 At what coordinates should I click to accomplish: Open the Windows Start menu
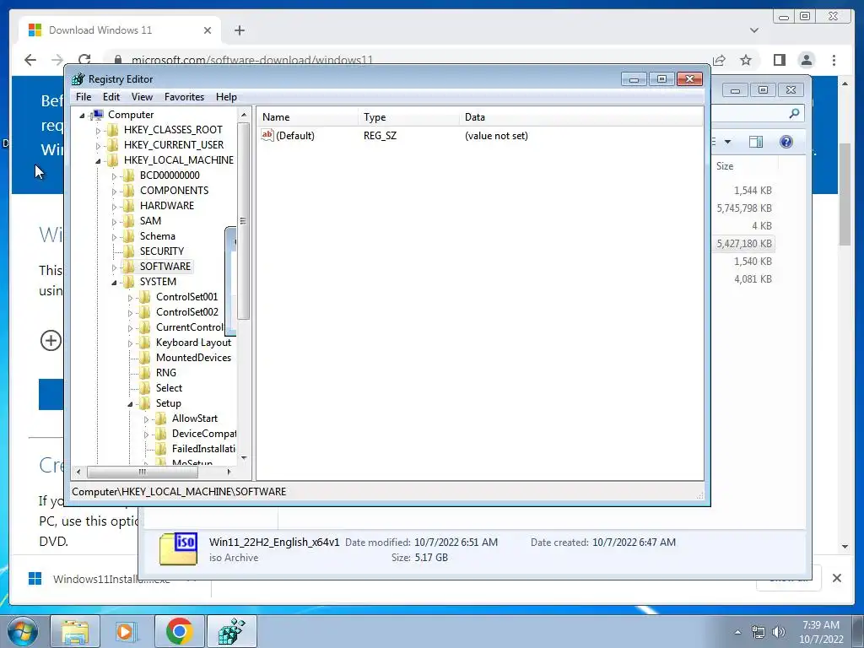[x=23, y=631]
